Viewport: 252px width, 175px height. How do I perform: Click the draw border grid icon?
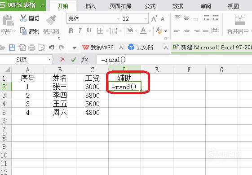(x=114, y=31)
